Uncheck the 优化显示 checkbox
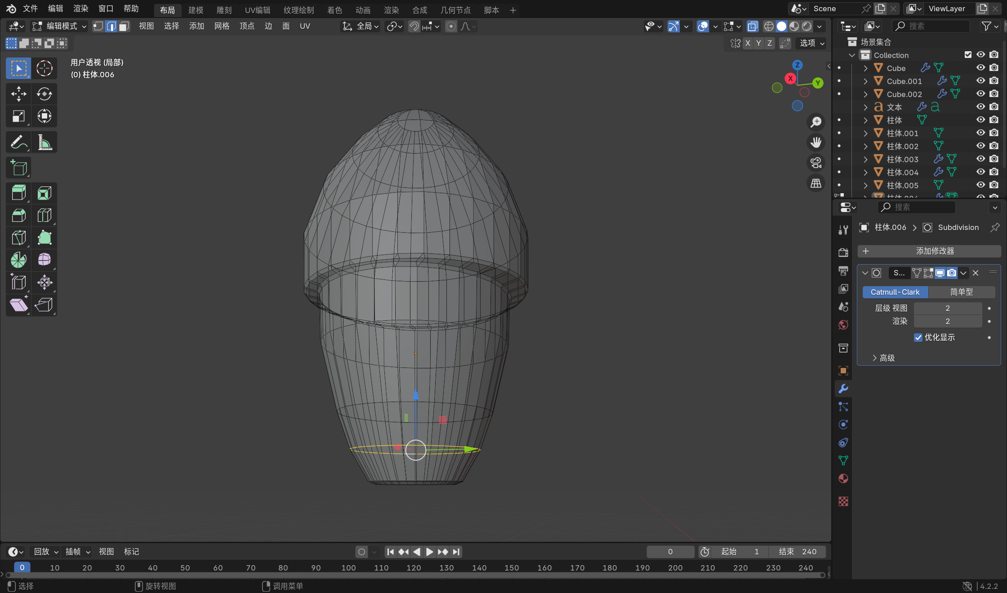The image size is (1007, 593). [918, 337]
